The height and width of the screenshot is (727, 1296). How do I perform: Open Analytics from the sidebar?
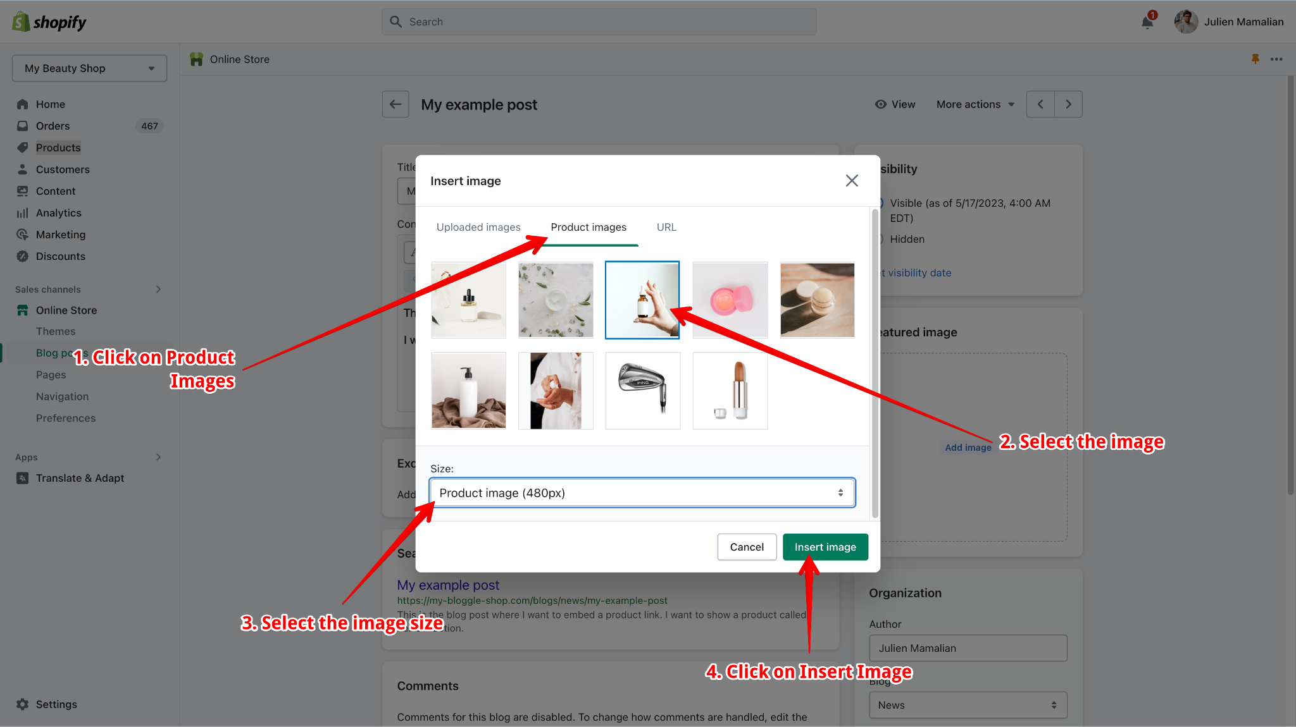(x=58, y=212)
